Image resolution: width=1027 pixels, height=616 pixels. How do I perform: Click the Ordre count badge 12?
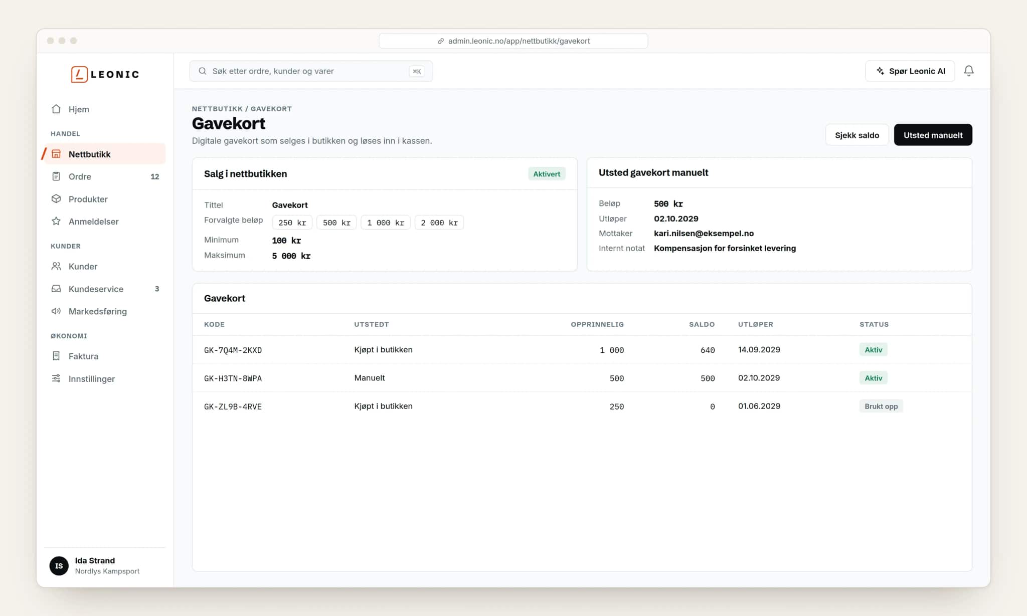tap(155, 176)
